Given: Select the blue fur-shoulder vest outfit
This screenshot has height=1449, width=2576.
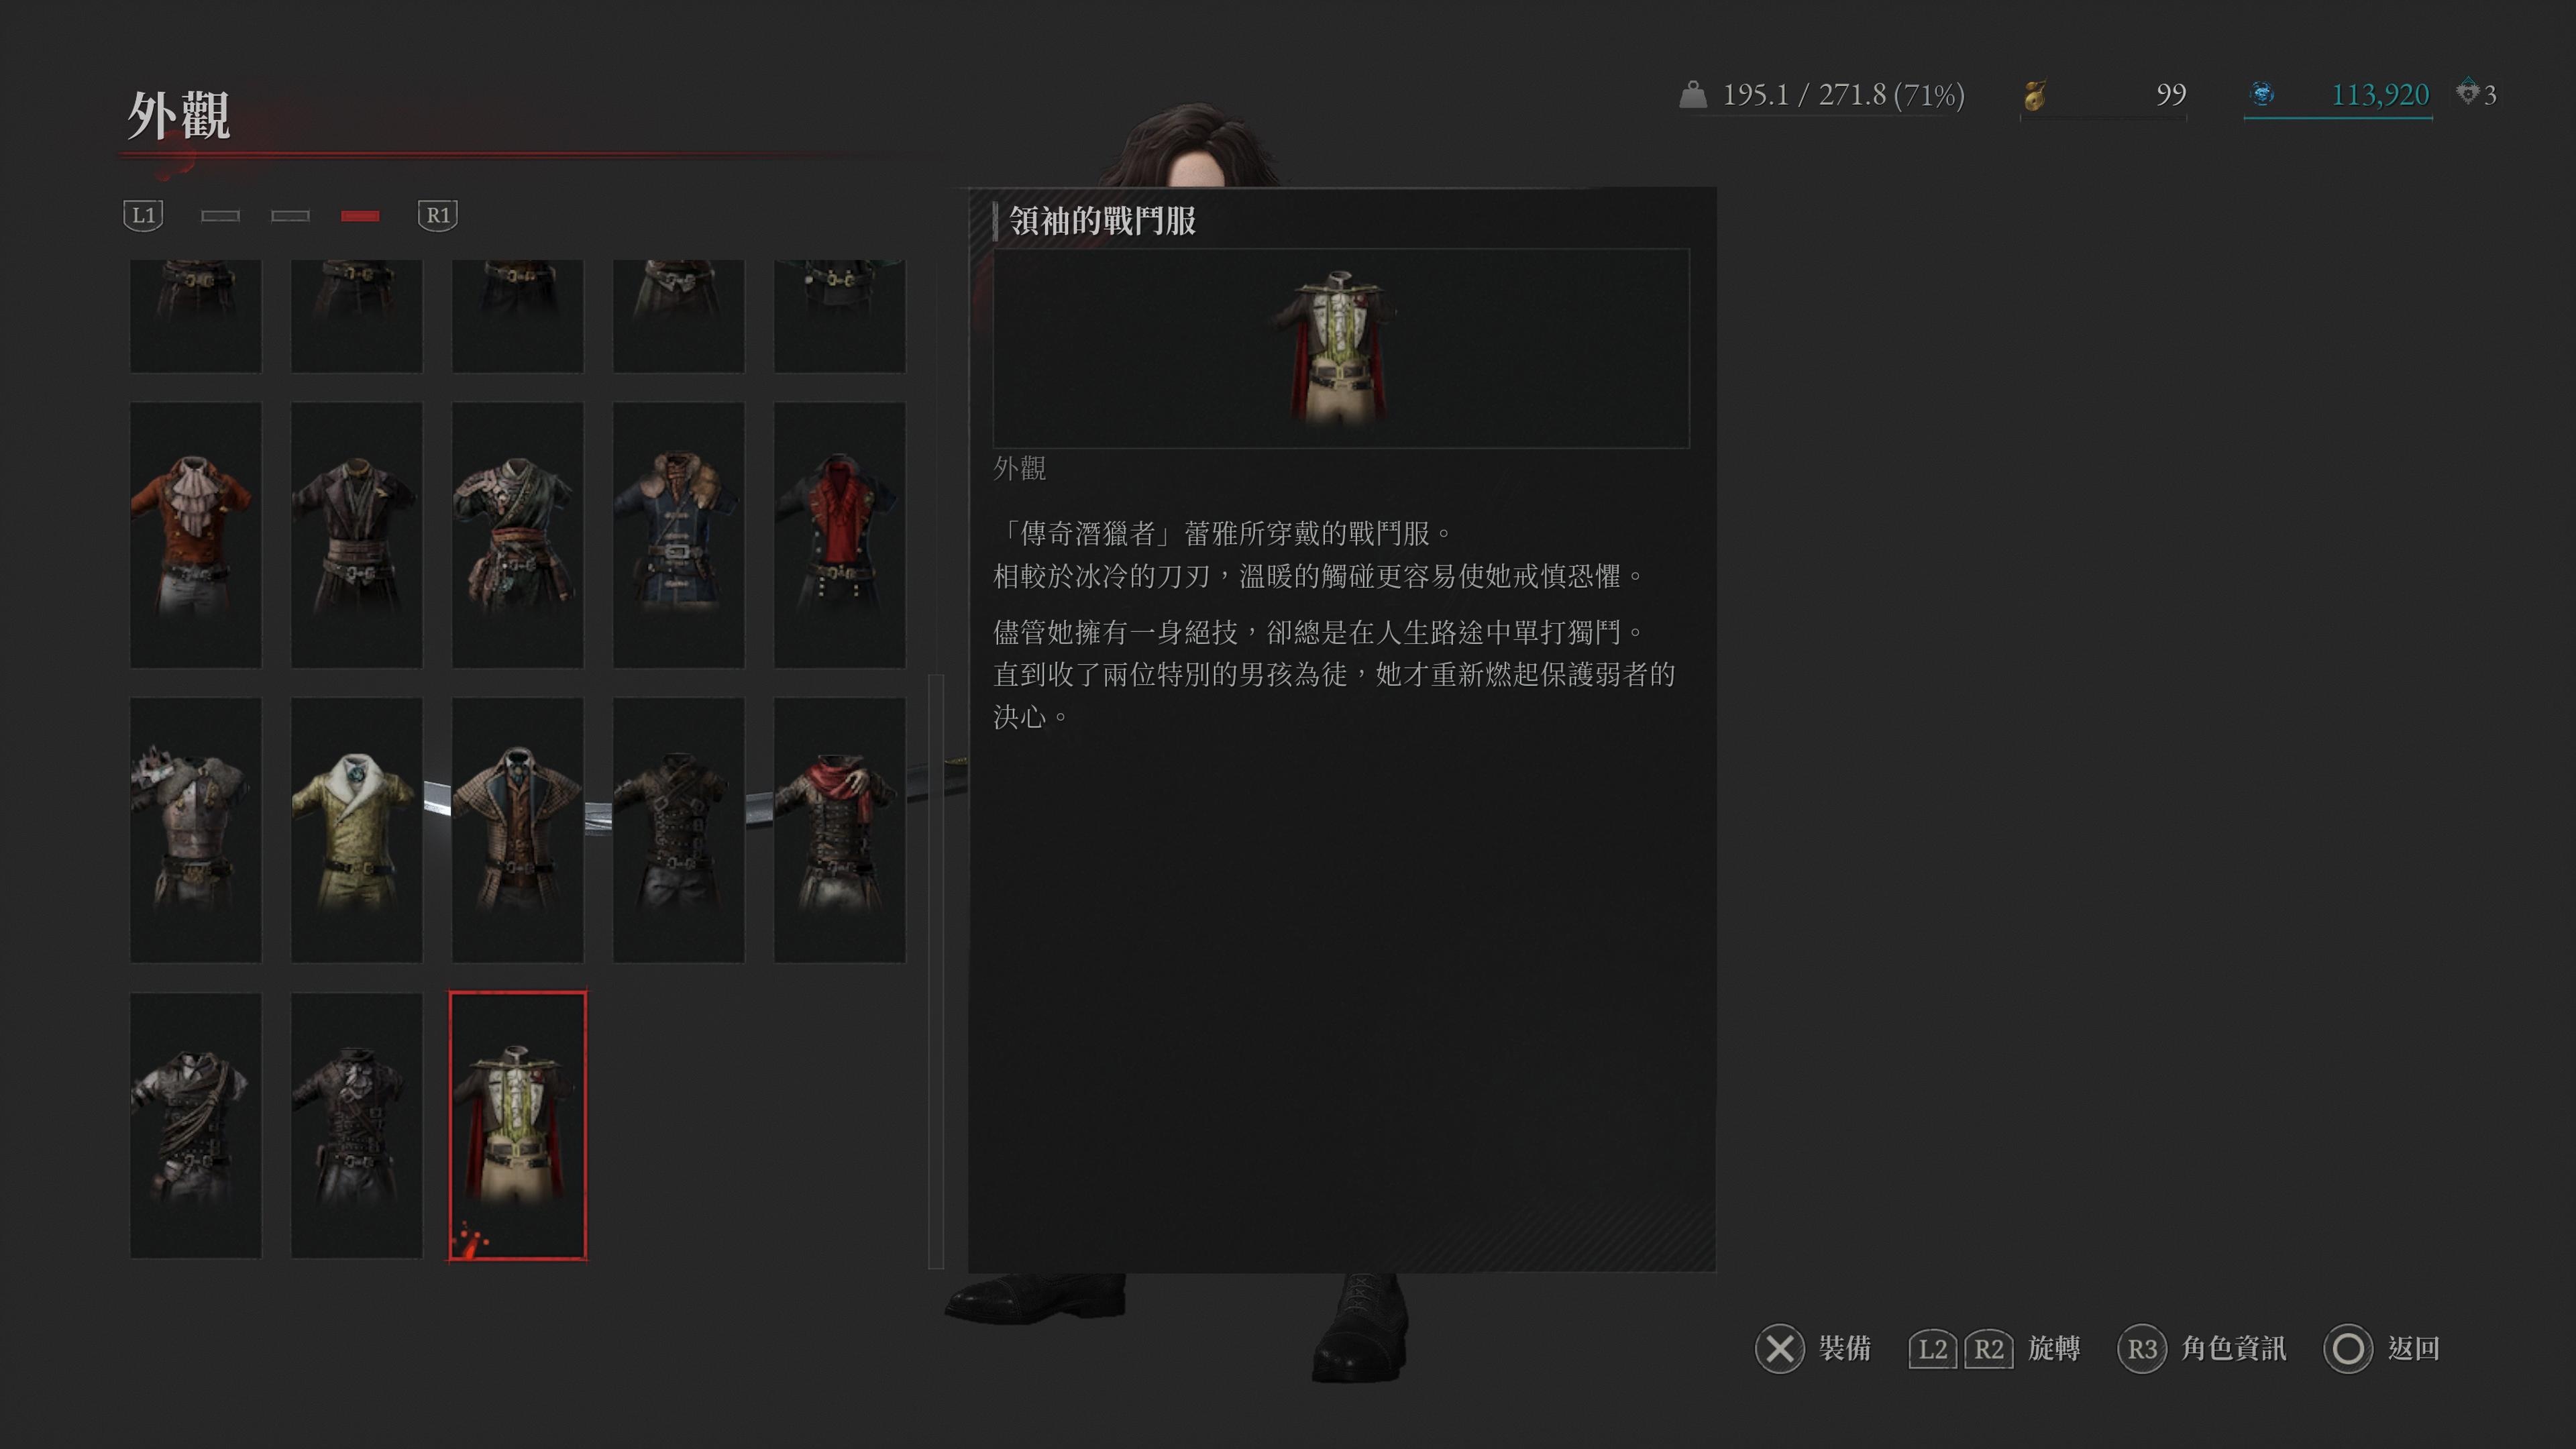Looking at the screenshot, I should [x=678, y=535].
